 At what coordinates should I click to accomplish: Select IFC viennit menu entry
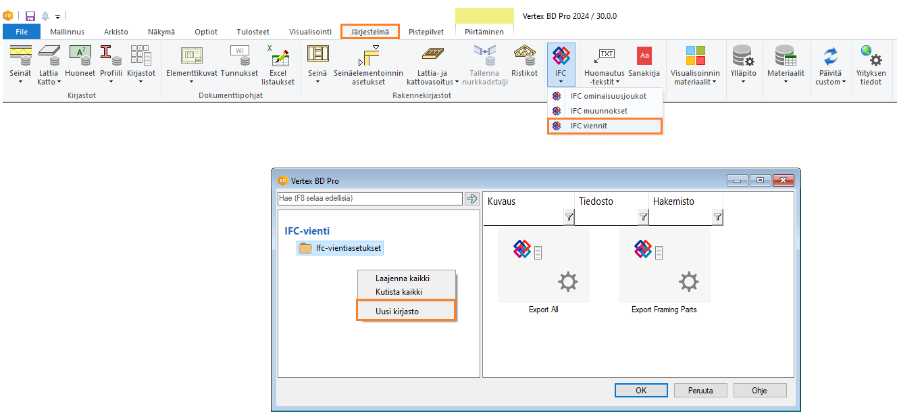pyautogui.click(x=589, y=126)
